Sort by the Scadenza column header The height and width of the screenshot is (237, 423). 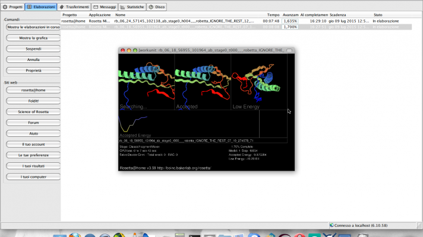point(338,15)
